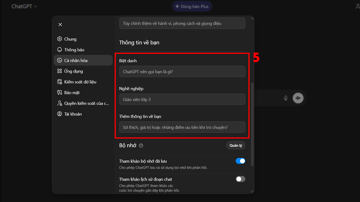
Task: Click the Dùng bản Plus button
Action: [x=192, y=6]
